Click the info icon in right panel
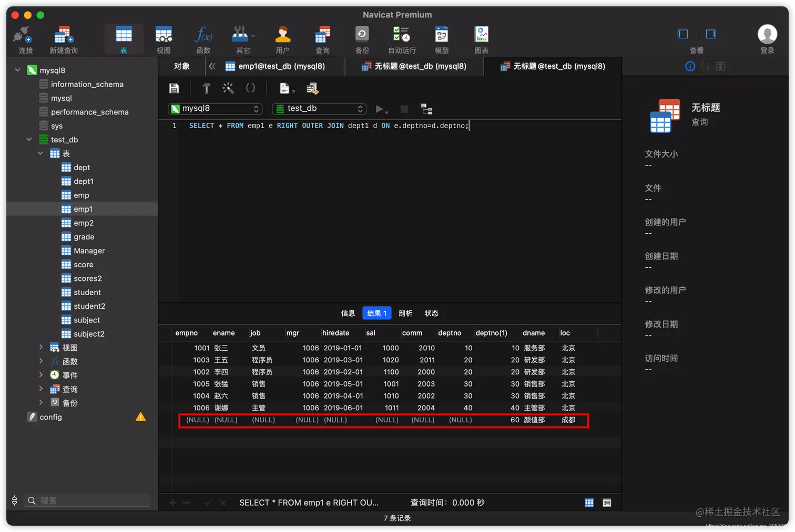This screenshot has width=795, height=532. [690, 66]
